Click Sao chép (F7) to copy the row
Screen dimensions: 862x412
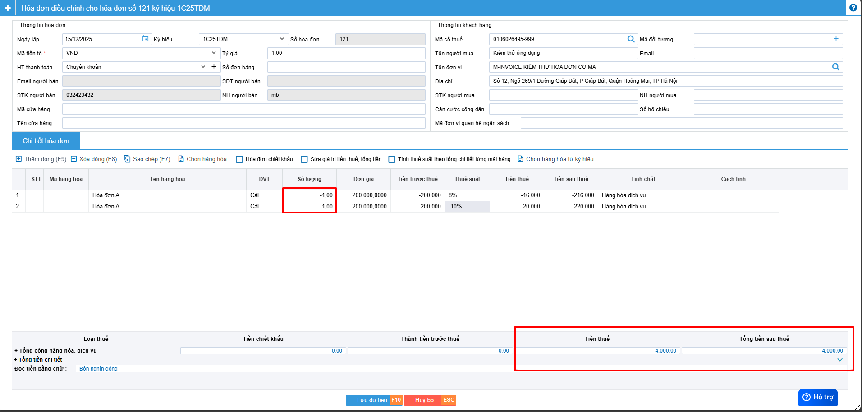(147, 159)
